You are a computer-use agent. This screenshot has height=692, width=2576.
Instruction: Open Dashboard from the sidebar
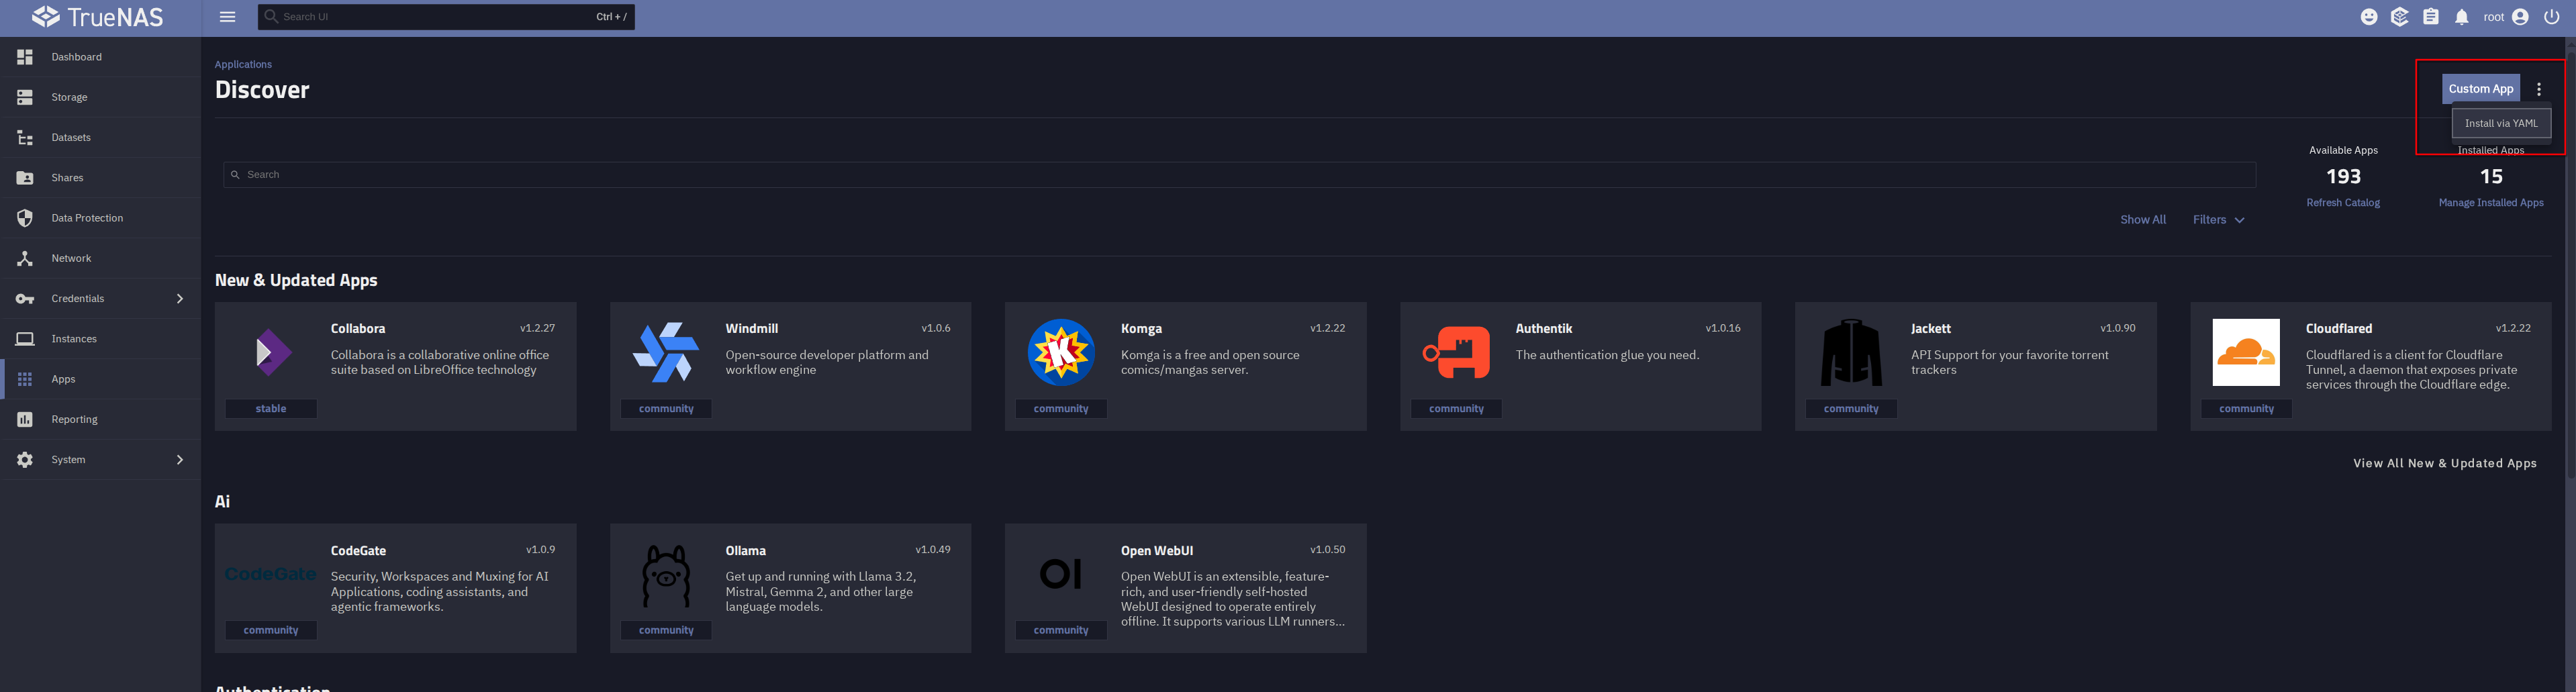(x=100, y=57)
